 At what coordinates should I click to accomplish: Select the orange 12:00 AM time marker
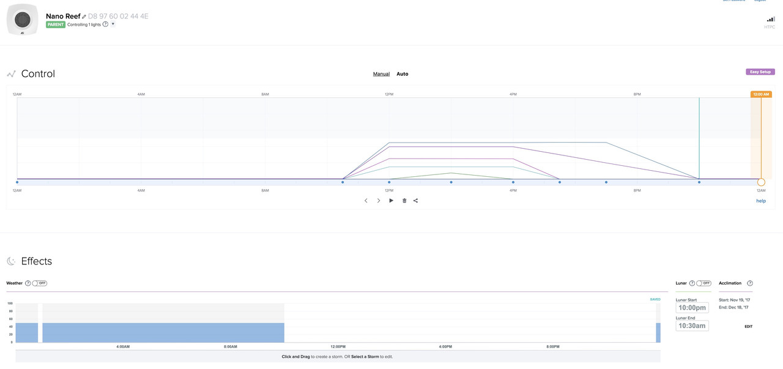(x=761, y=94)
